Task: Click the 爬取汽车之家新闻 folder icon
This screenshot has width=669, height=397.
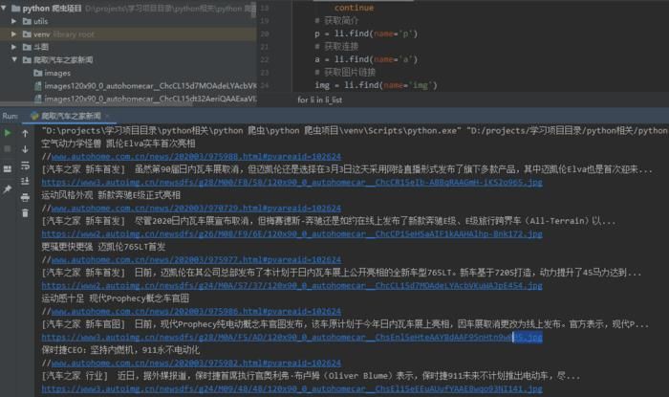Action: (27, 59)
